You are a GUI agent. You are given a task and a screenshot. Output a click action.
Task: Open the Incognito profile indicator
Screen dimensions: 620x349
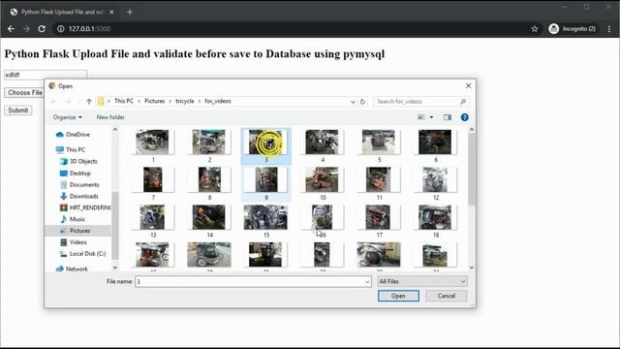point(573,29)
